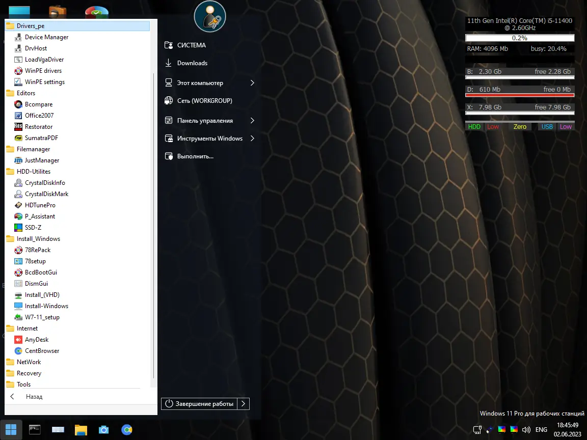Open the volume speaker icon in tray
This screenshot has height=440, width=587.
pos(527,429)
